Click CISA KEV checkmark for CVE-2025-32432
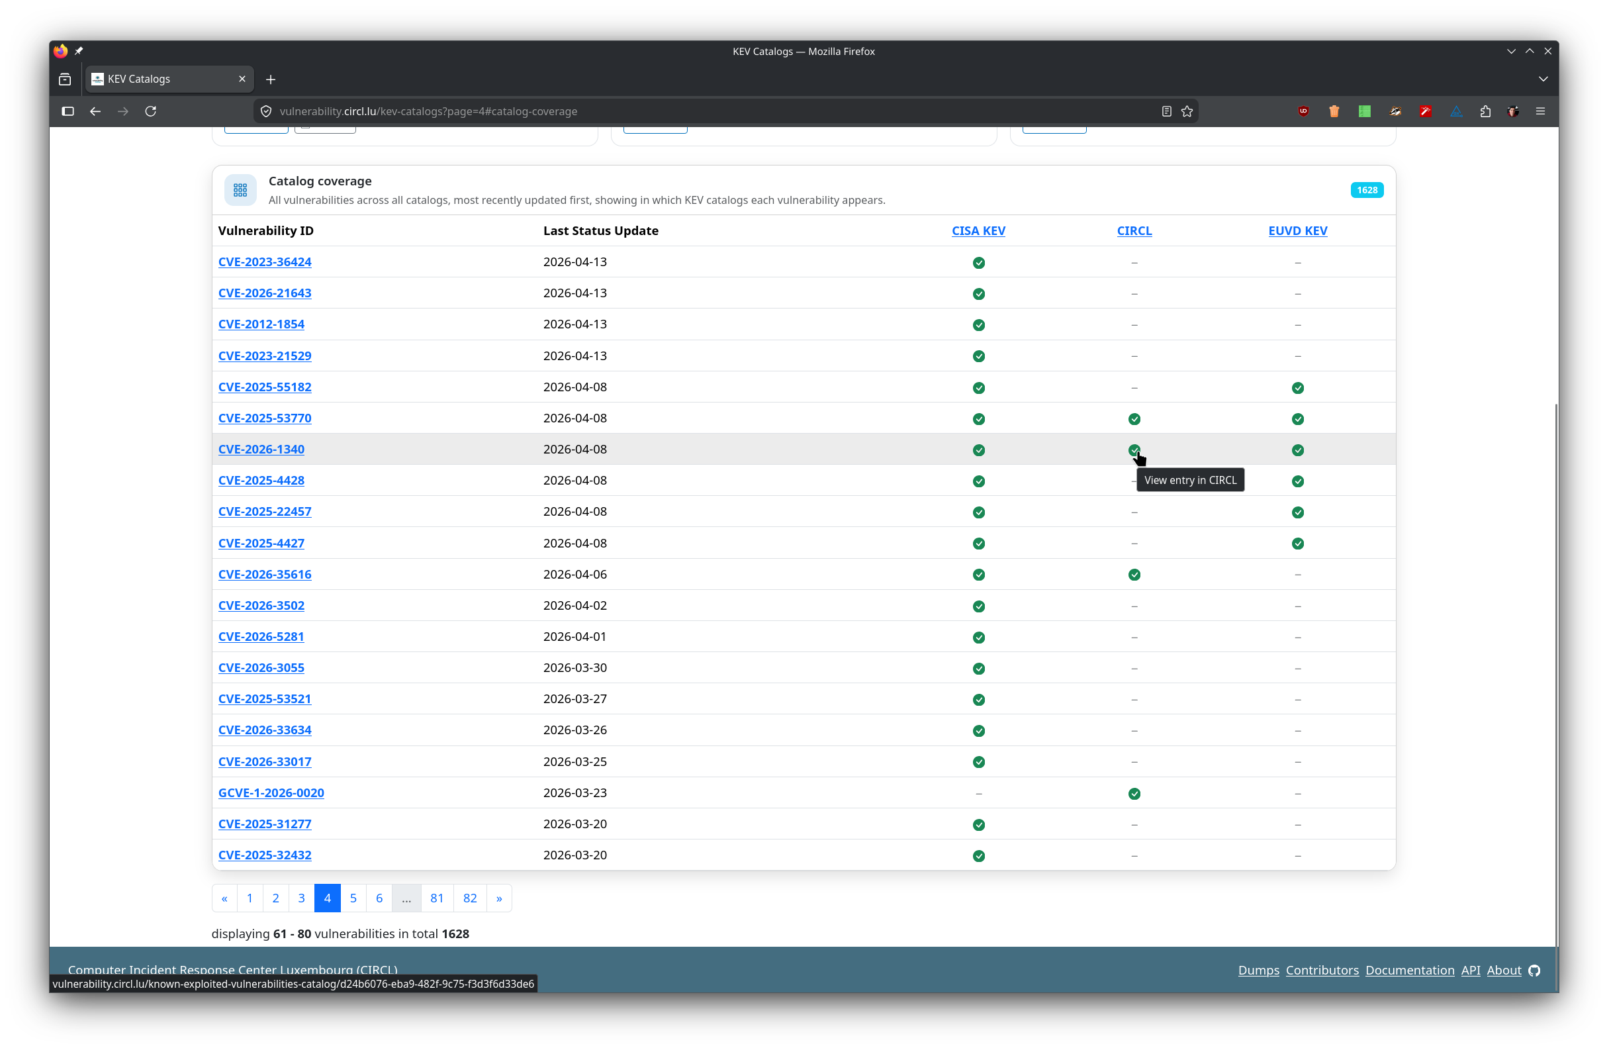This screenshot has height=1052, width=1609. pyautogui.click(x=978, y=855)
